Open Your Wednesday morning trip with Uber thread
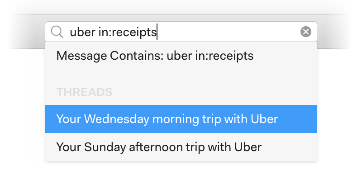 pos(181,119)
